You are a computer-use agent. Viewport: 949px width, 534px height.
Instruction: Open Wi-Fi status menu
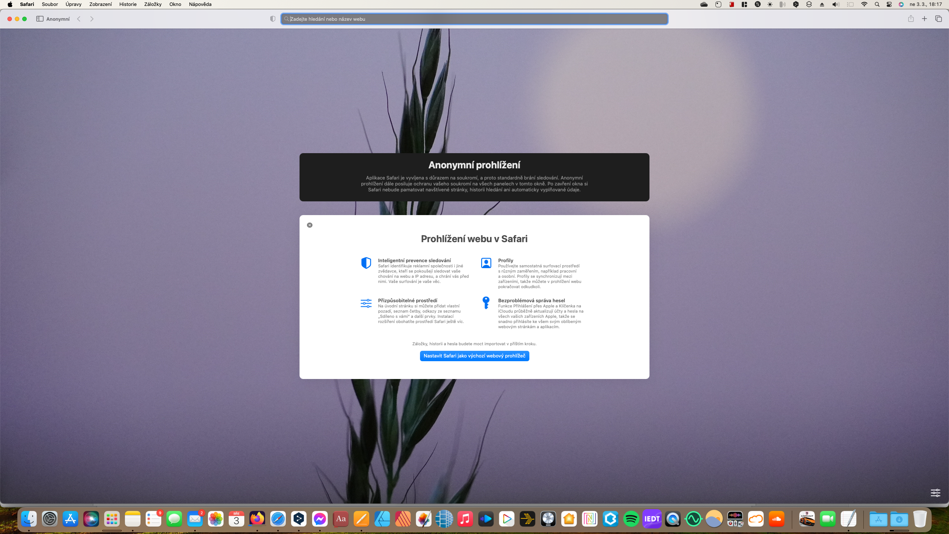click(x=864, y=4)
